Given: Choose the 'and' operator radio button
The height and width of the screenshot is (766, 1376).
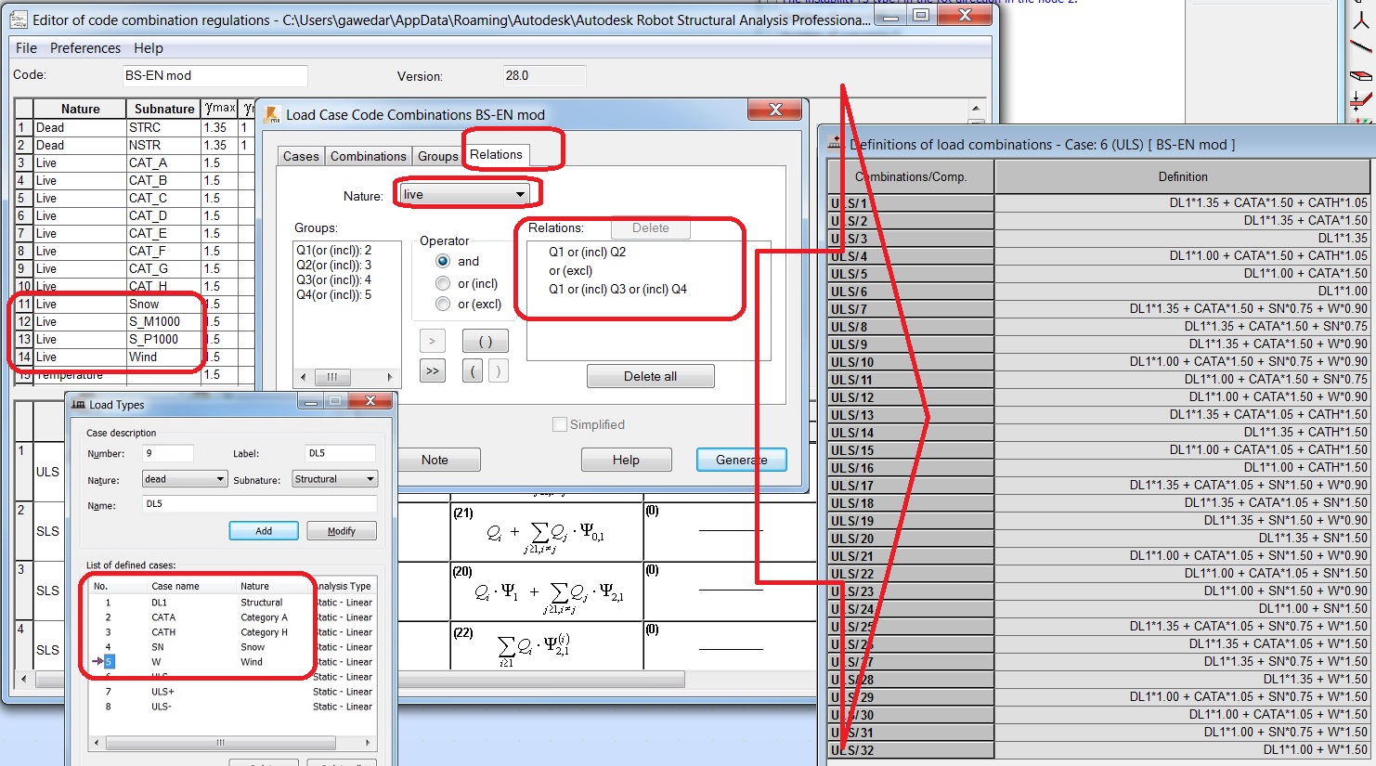Looking at the screenshot, I should (443, 261).
